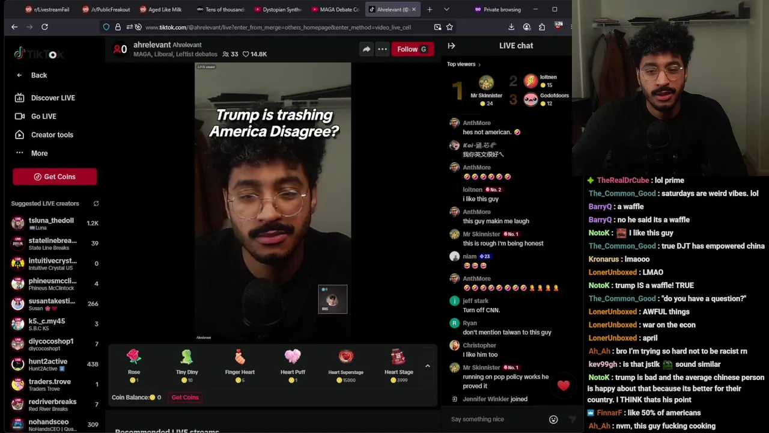
Task: Tap the red heart like button
Action: pos(563,385)
